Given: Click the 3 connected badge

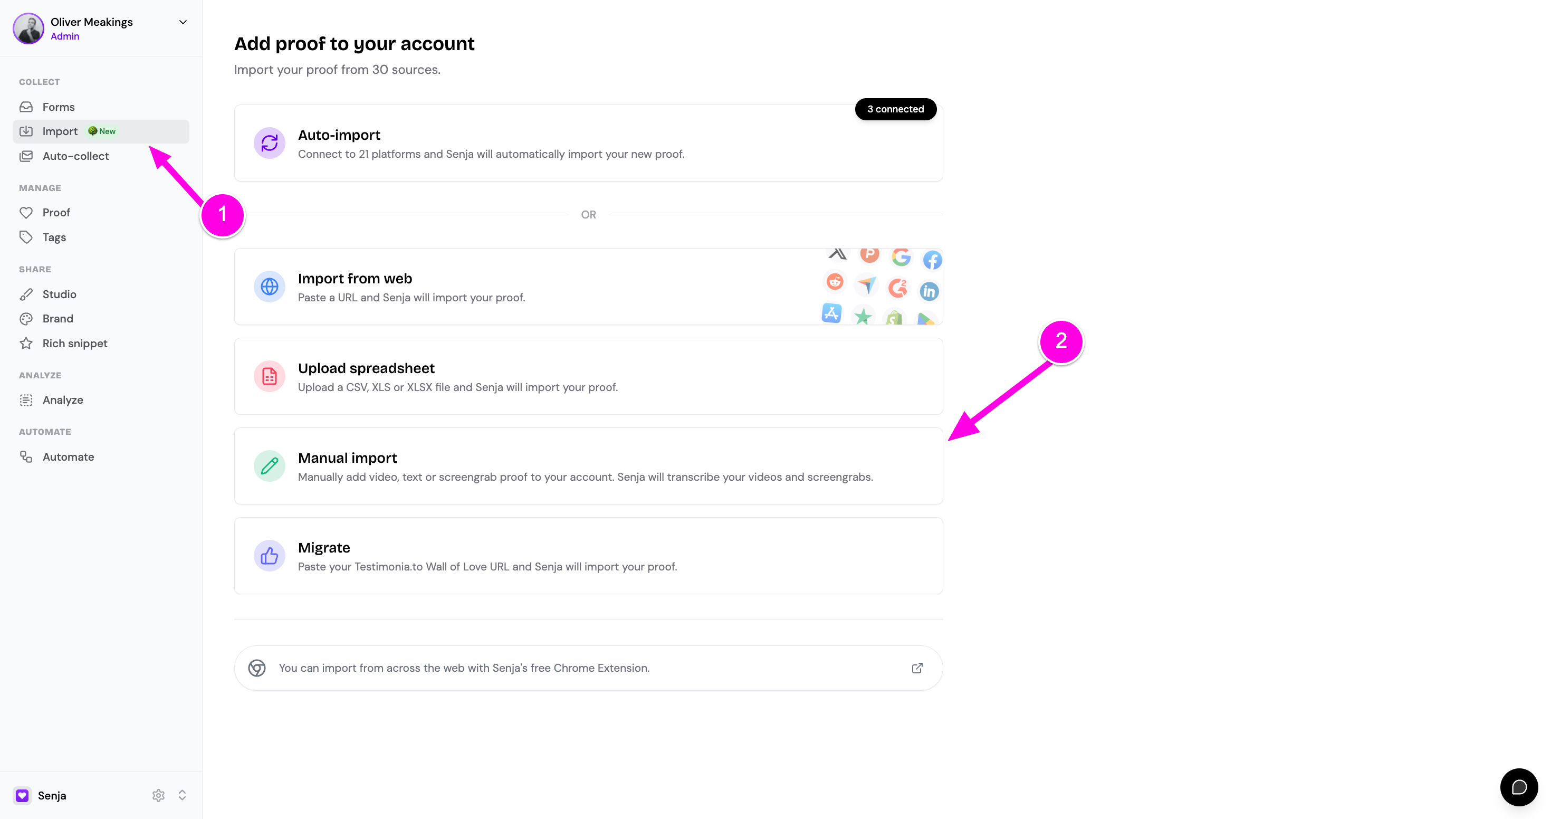Looking at the screenshot, I should pos(895,109).
